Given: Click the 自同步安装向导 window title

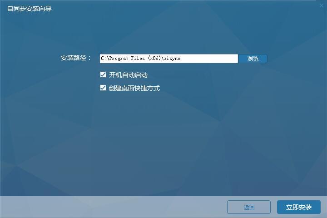Looking at the screenshot, I should click(x=29, y=9).
